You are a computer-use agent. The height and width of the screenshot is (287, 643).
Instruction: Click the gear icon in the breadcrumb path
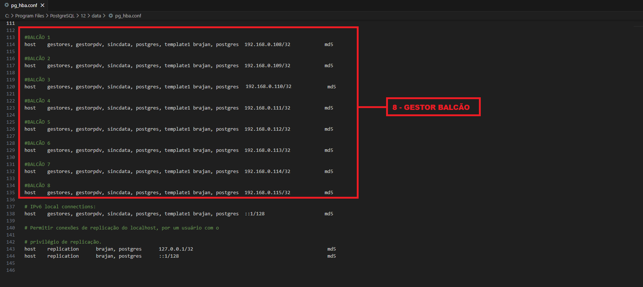(x=111, y=16)
